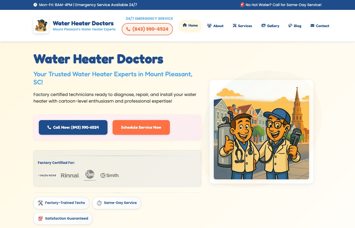Go to the About page
355x228 pixels.
pos(215,26)
